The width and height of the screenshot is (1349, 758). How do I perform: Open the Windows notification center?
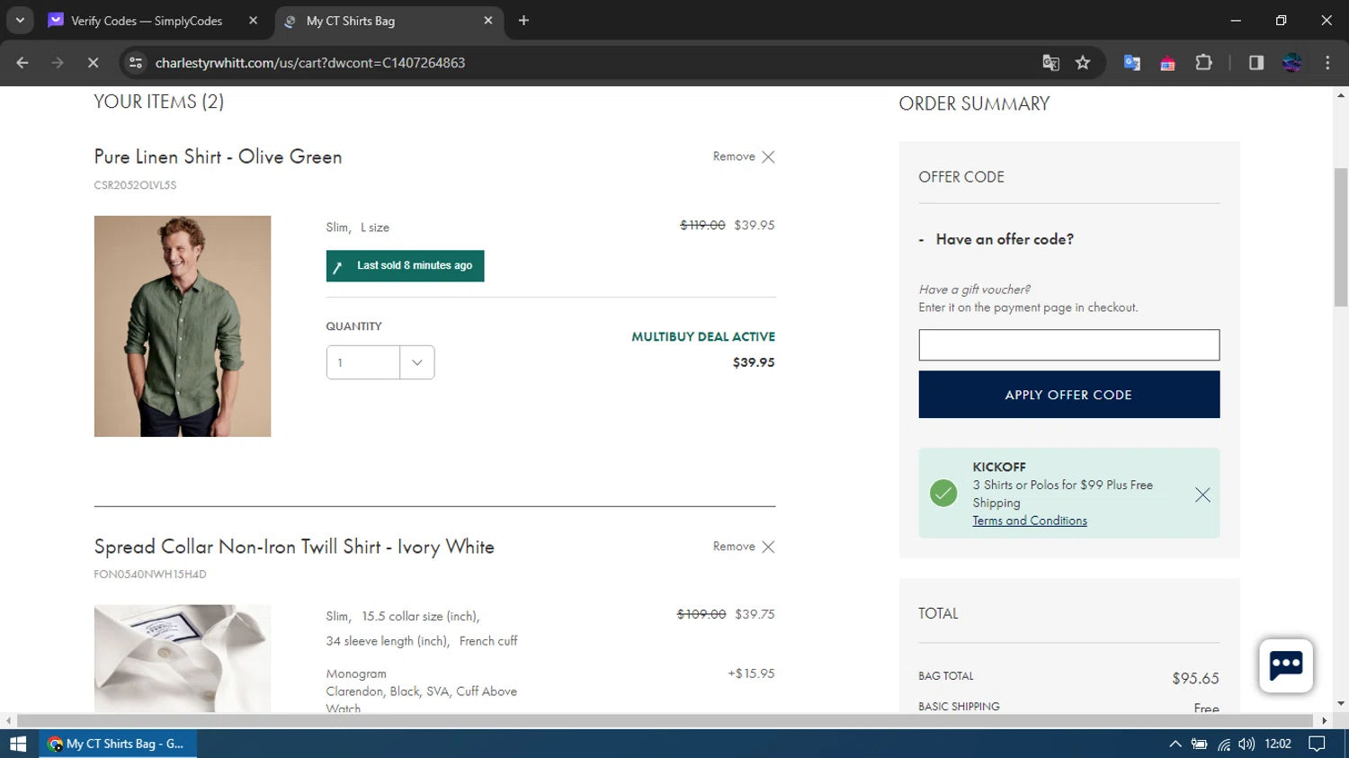[1317, 744]
